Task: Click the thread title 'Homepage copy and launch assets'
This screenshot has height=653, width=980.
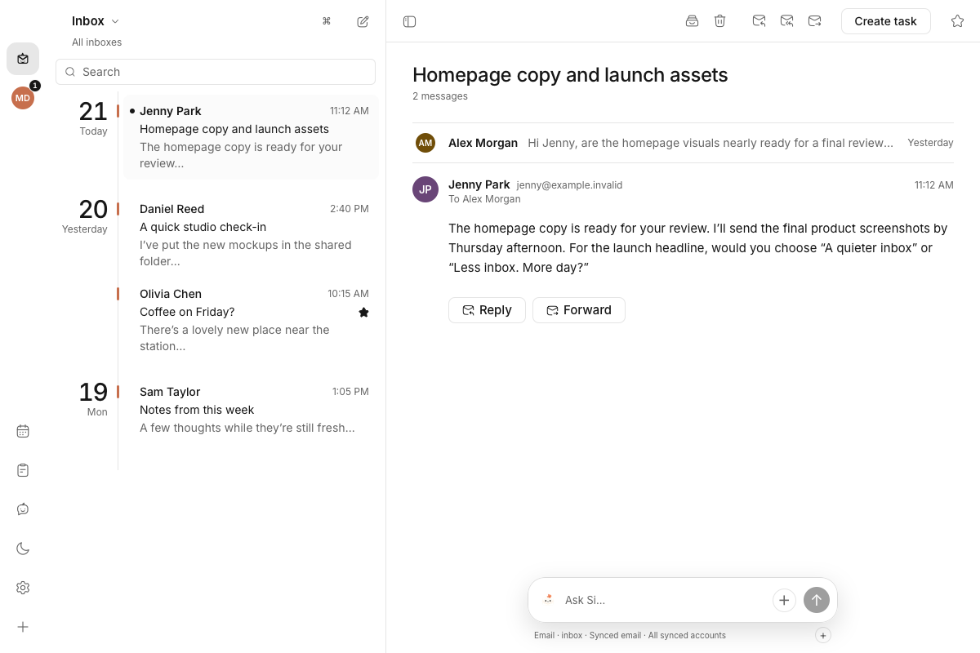Action: point(570,75)
